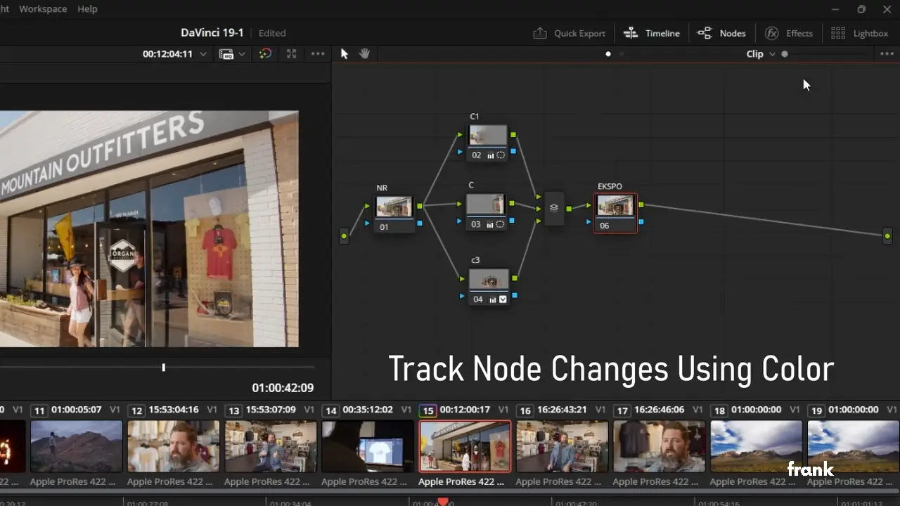The width and height of the screenshot is (900, 506).
Task: Select the c3 node 04
Action: point(489,286)
